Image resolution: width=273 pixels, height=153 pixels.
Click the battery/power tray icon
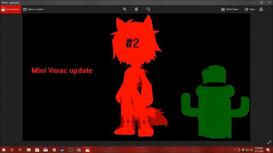click(x=239, y=150)
